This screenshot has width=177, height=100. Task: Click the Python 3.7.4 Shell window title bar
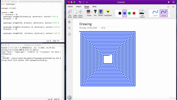[x=33, y=45]
